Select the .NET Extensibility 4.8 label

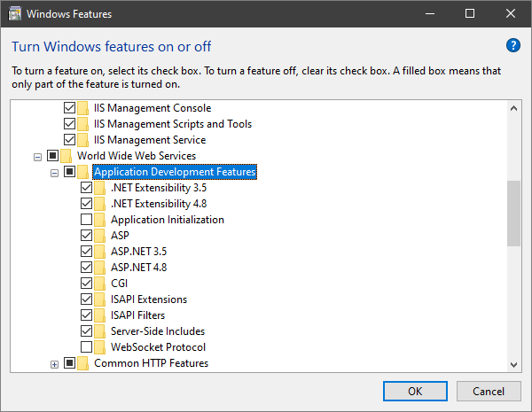point(159,204)
